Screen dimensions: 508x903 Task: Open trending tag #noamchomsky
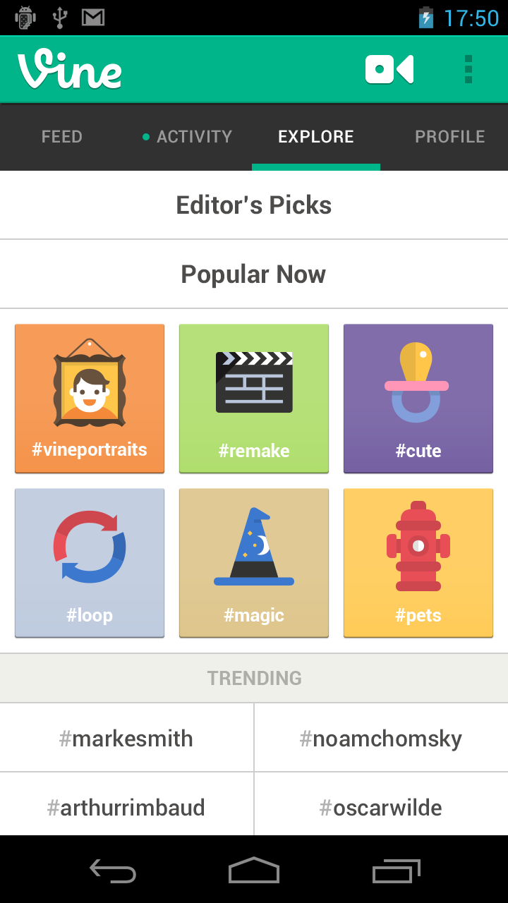[381, 739]
